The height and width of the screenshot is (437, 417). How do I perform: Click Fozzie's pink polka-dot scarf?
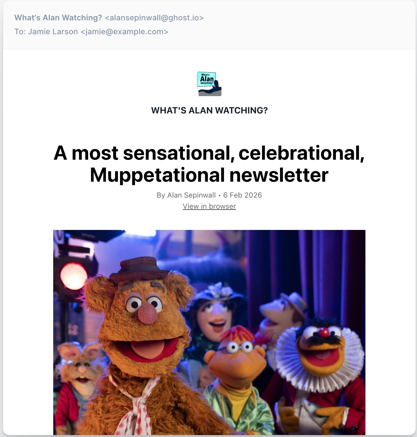[x=134, y=410]
